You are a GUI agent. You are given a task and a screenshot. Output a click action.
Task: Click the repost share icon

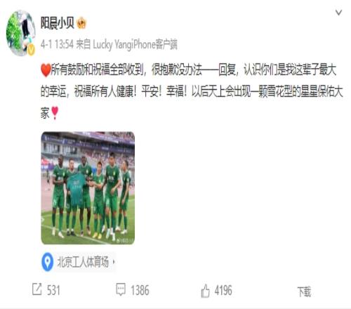(37, 289)
